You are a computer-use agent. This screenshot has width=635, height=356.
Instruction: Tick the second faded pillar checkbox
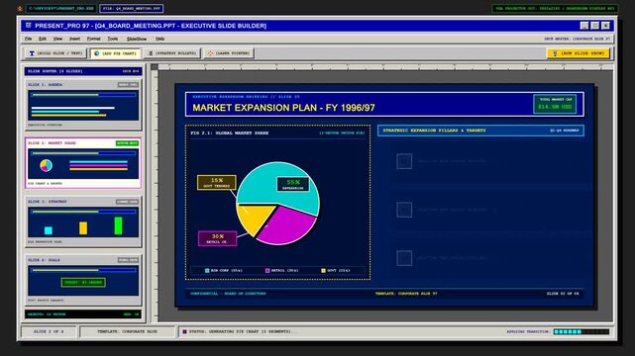(404, 210)
